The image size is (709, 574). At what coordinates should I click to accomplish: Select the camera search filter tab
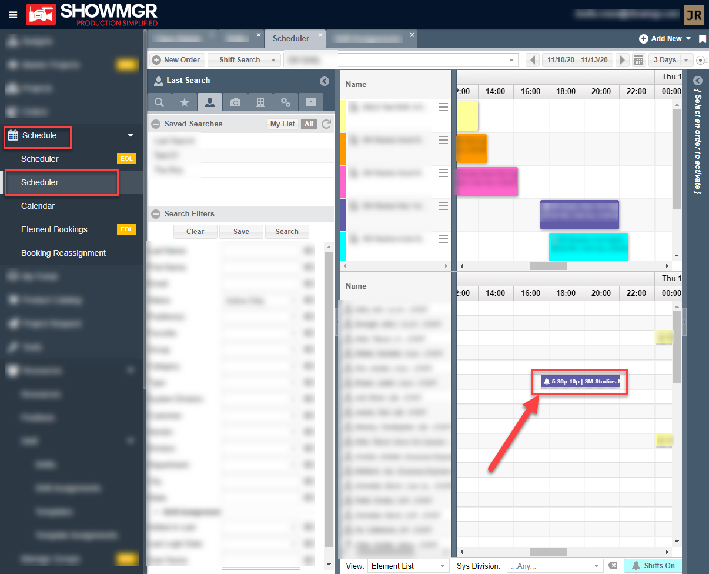click(235, 102)
